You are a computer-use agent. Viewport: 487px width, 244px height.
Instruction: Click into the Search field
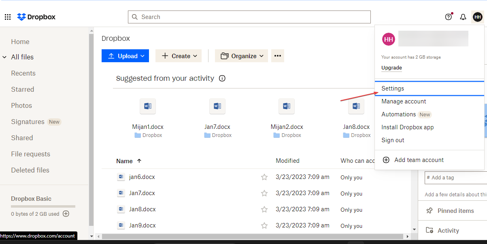[249, 17]
